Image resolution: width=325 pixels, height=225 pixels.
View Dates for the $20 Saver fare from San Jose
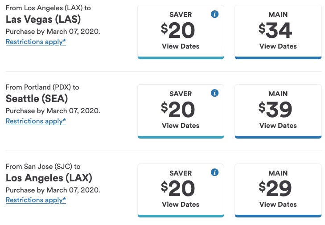181,205
